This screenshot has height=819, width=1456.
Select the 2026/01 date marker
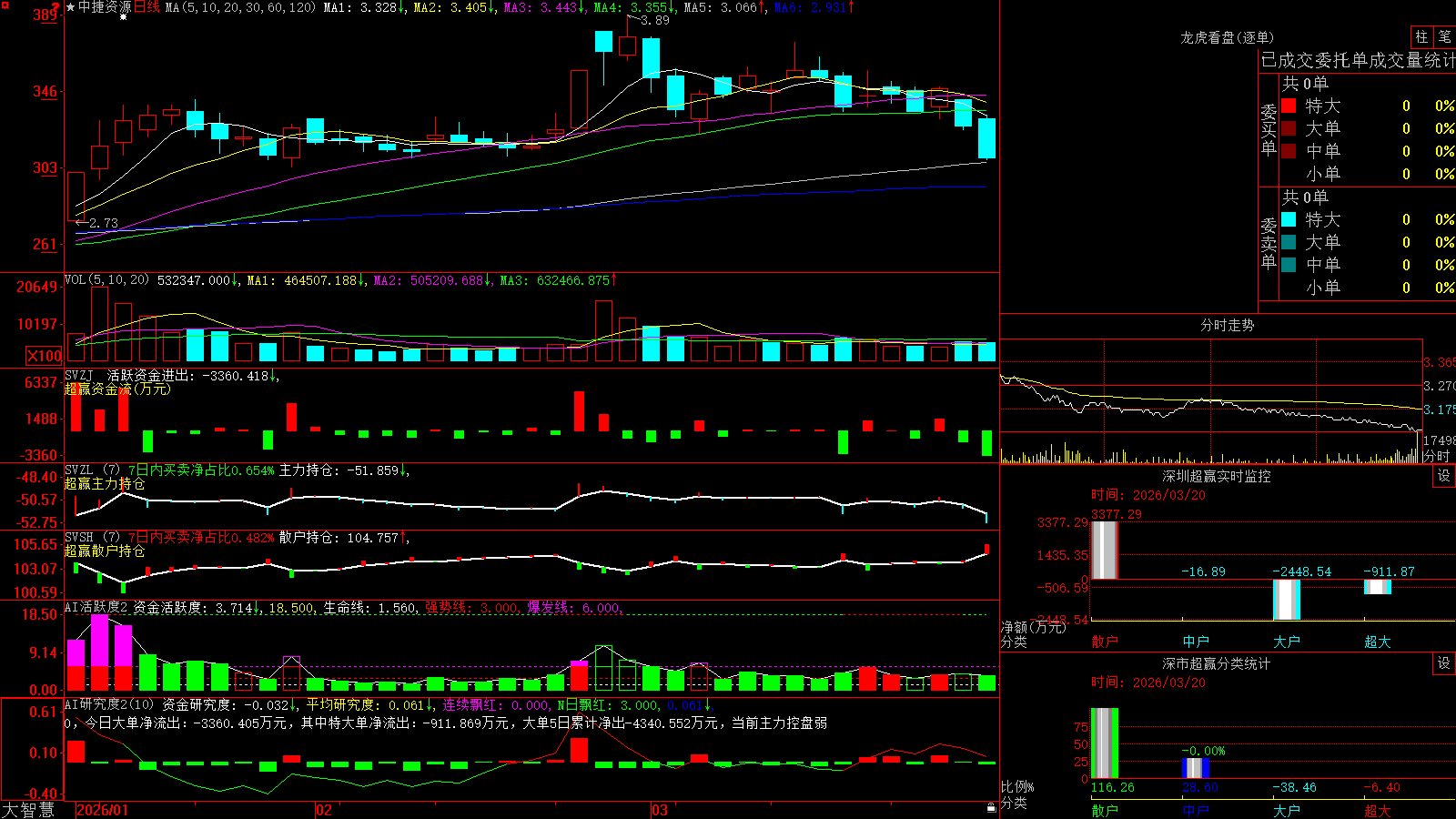pyautogui.click(x=103, y=810)
